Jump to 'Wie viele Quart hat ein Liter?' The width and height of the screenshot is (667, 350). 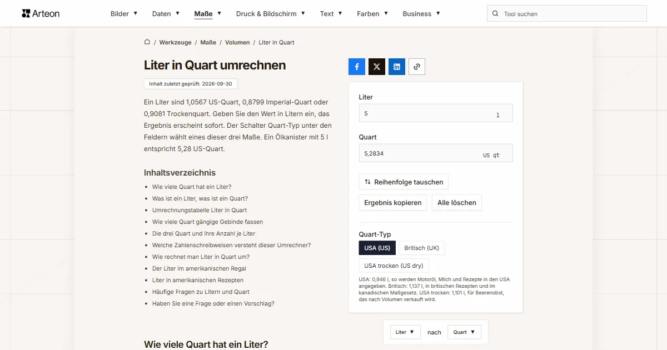(x=192, y=187)
